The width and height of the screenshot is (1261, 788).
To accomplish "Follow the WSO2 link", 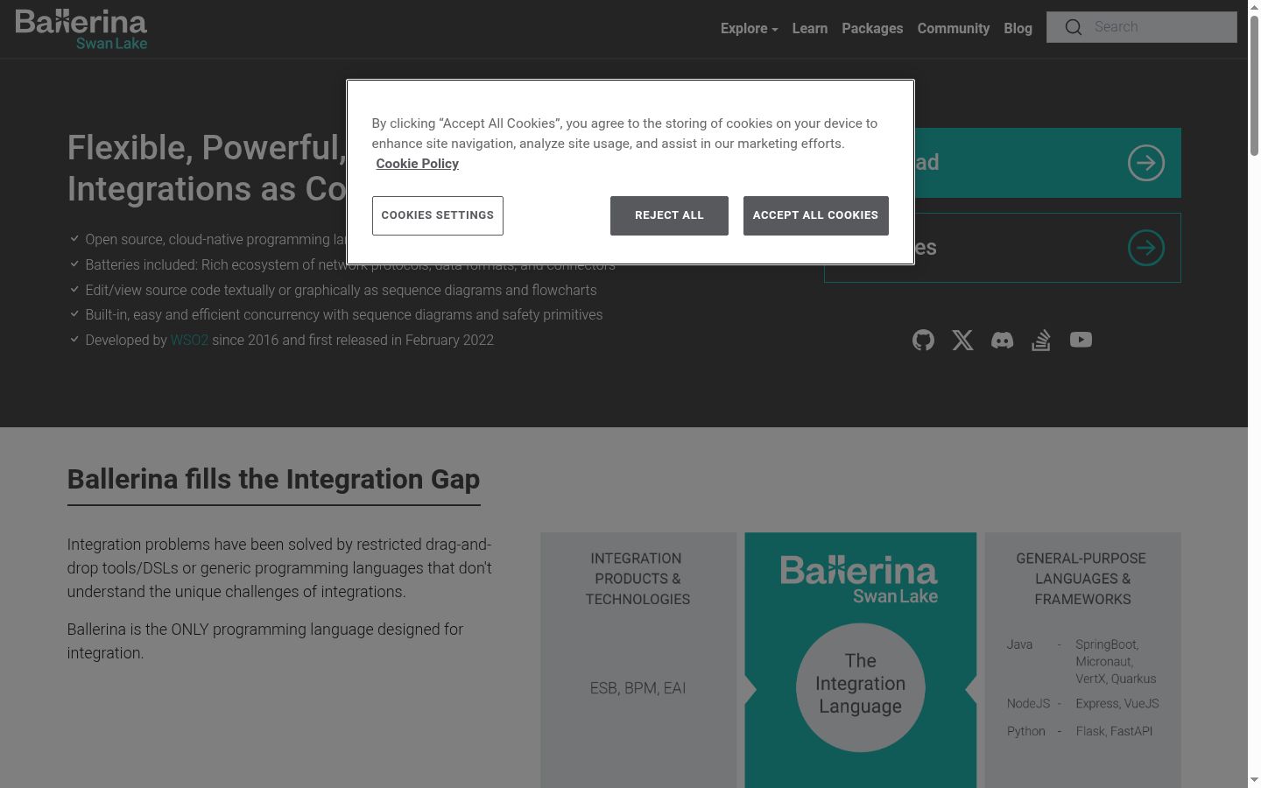I will click(x=189, y=340).
